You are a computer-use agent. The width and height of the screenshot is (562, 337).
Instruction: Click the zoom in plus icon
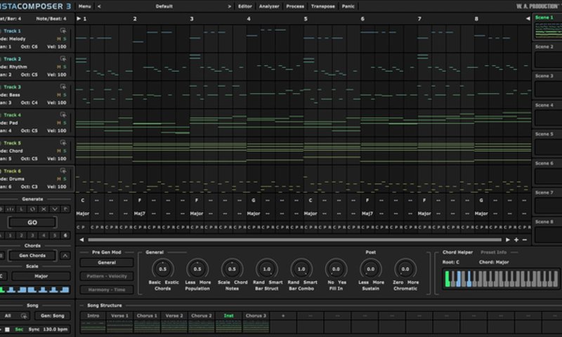click(516, 239)
